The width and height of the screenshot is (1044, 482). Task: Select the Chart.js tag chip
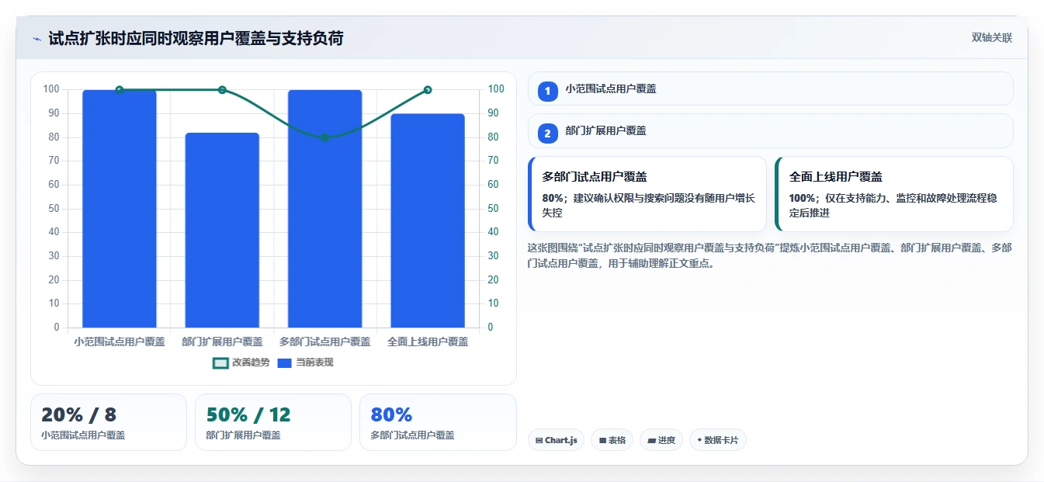(x=557, y=440)
